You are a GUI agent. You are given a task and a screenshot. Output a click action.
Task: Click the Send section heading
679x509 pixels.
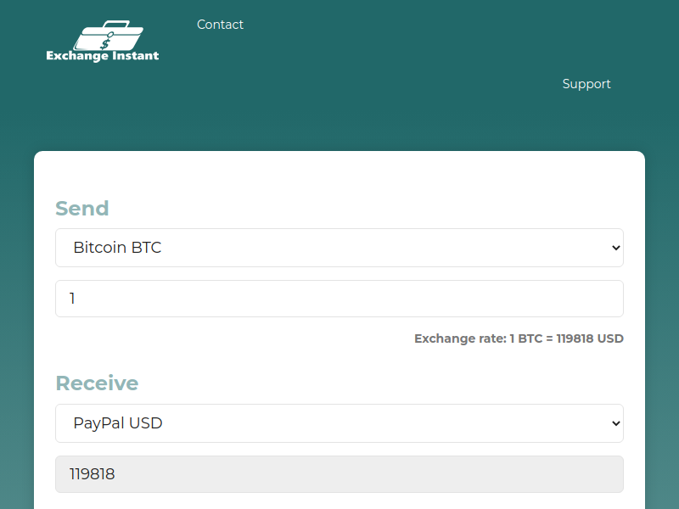point(82,209)
